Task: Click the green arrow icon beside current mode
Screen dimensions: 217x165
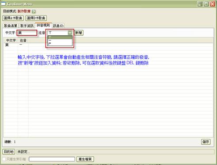Action: point(34,12)
